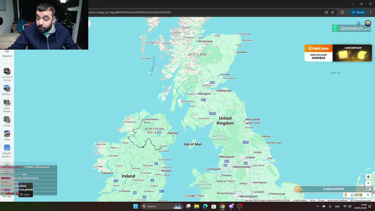Image resolution: width=375 pixels, height=211 pixels.
Task: Open the Great Britain recent item
Action: coord(7,106)
